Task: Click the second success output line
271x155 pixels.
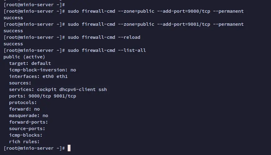Action: [x=13, y=31]
